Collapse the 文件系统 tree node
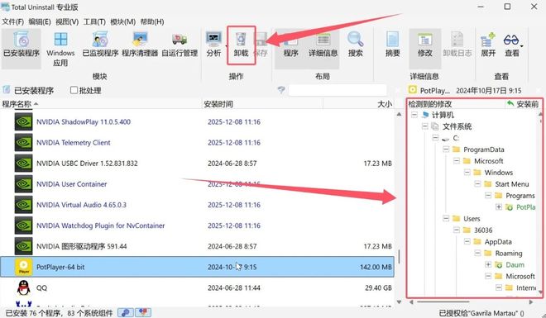Viewport: 546px width, 318px height. tap(425, 126)
